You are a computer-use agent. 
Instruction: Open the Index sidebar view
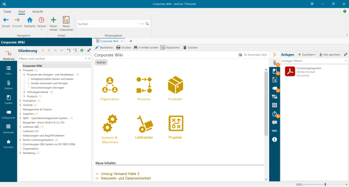[x=8, y=70]
